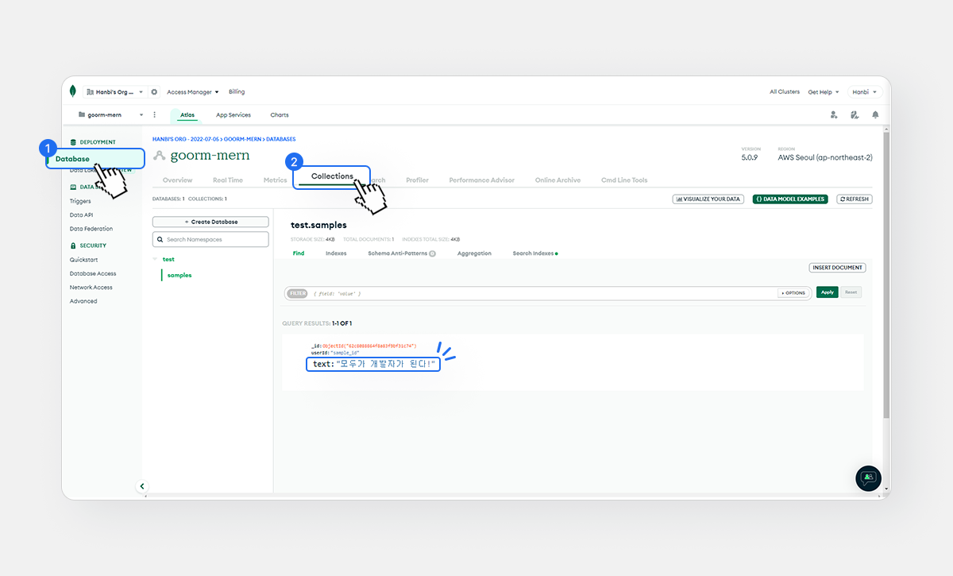Viewport: 953px width, 576px height.
Task: Open the Access Manager dropdown
Action: 192,92
